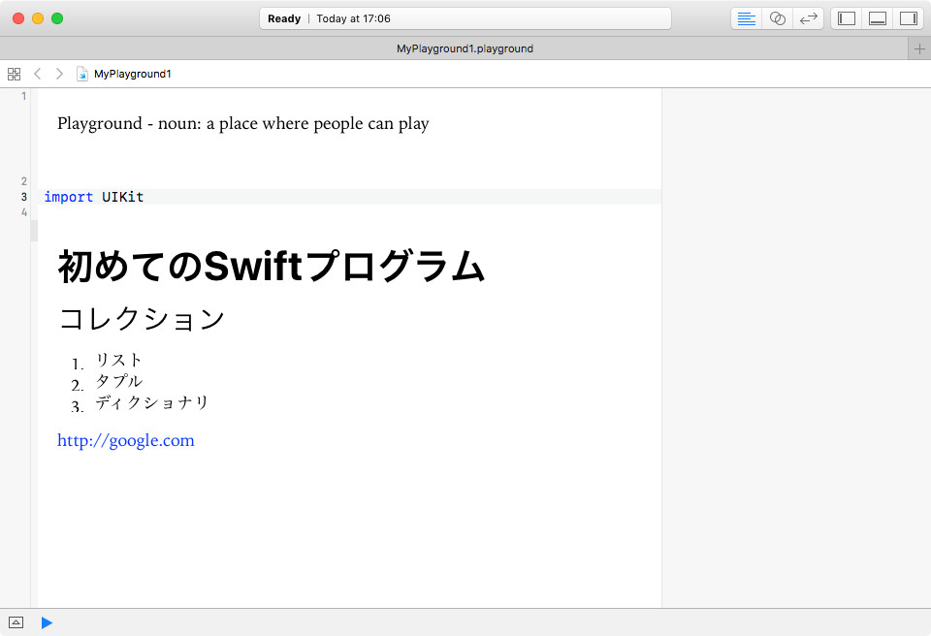This screenshot has width=931, height=636.
Task: Open the Version editor arrows icon
Action: point(808,18)
